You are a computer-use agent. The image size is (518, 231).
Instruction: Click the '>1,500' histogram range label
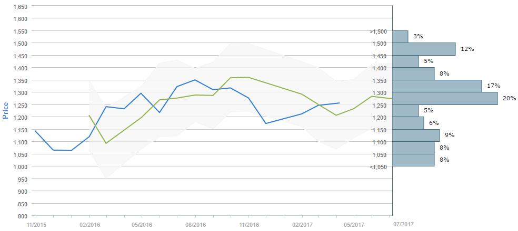click(378, 31)
